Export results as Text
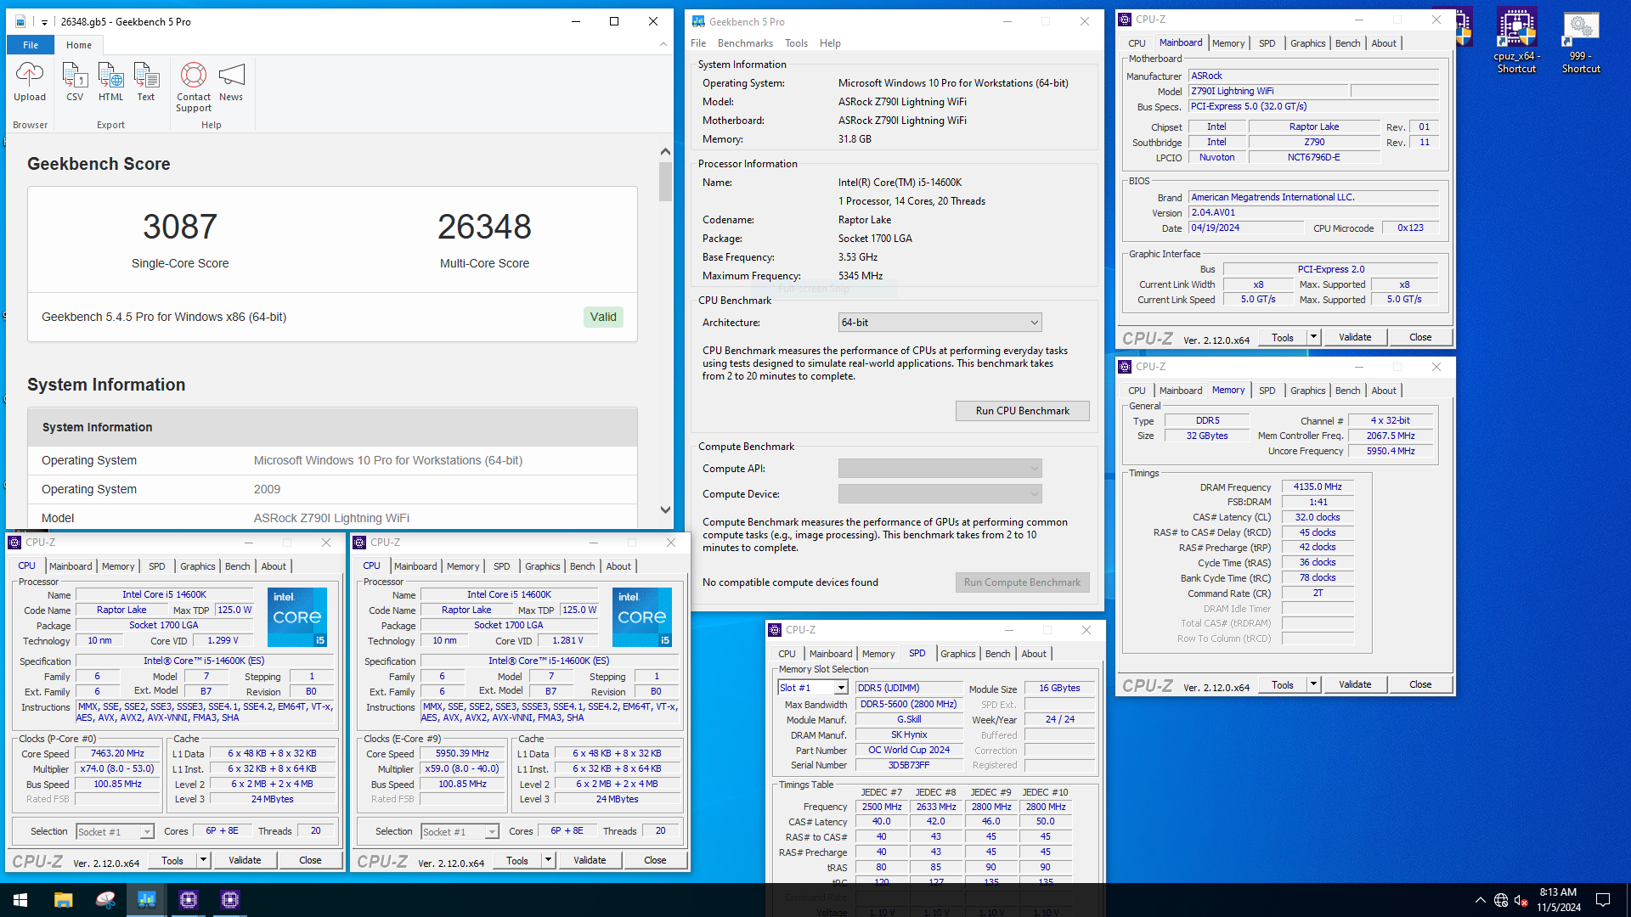This screenshot has width=1631, height=917. 146,82
